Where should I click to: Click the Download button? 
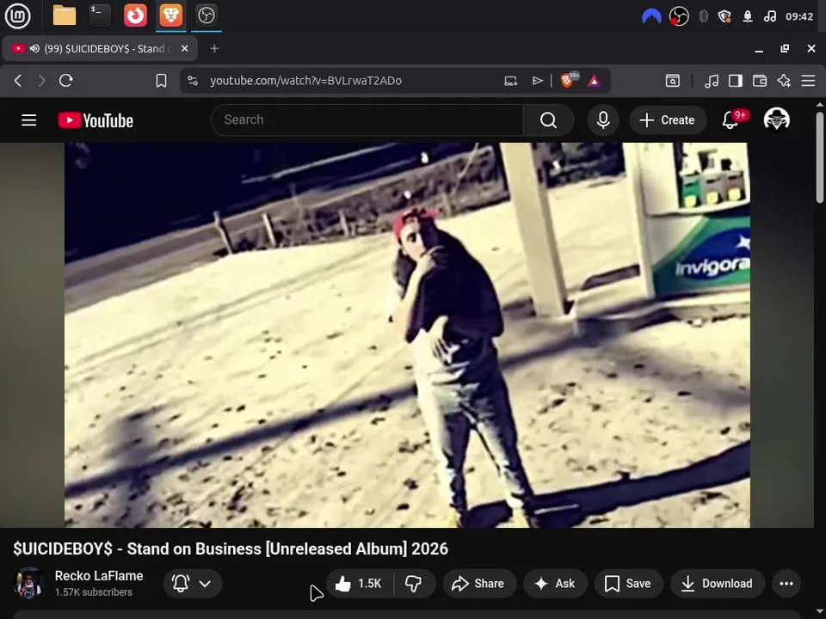tap(718, 583)
